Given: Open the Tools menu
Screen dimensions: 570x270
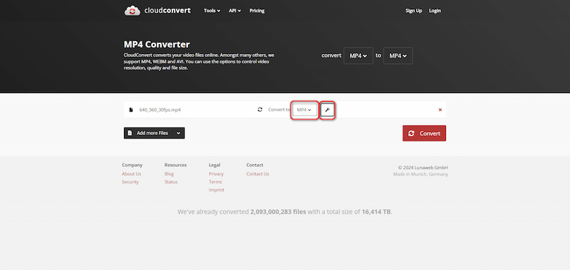Looking at the screenshot, I should [212, 11].
